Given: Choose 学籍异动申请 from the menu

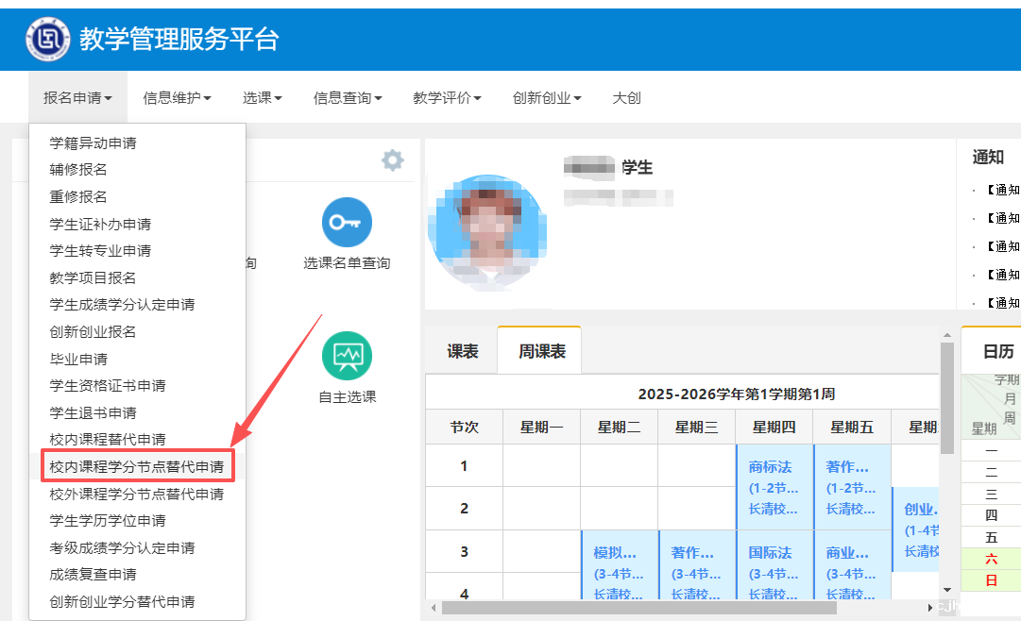Looking at the screenshot, I should pos(94,143).
